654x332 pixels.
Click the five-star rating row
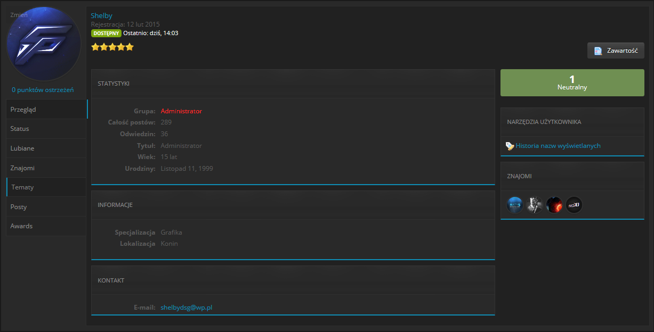[112, 47]
